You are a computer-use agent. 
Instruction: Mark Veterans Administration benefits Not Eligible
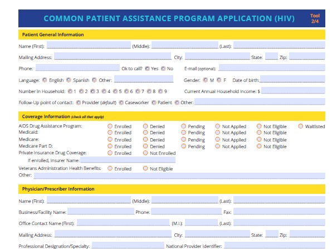[x=145, y=169]
